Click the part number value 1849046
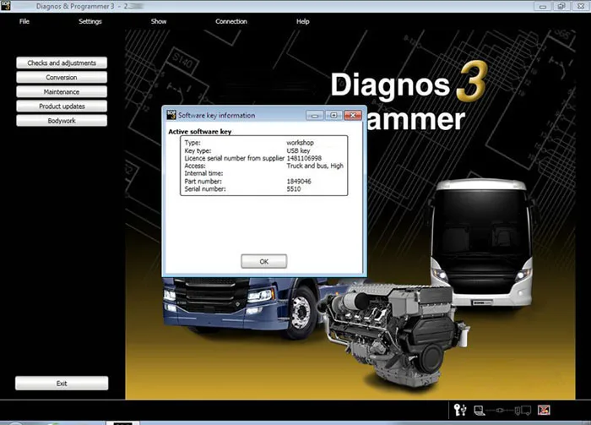Viewport: 591px width, 425px height. pos(299,182)
